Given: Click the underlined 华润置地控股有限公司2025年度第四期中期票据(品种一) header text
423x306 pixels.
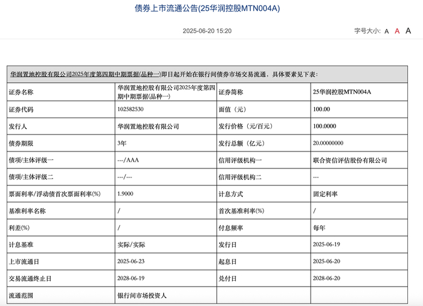Looking at the screenshot, I should [86, 74].
